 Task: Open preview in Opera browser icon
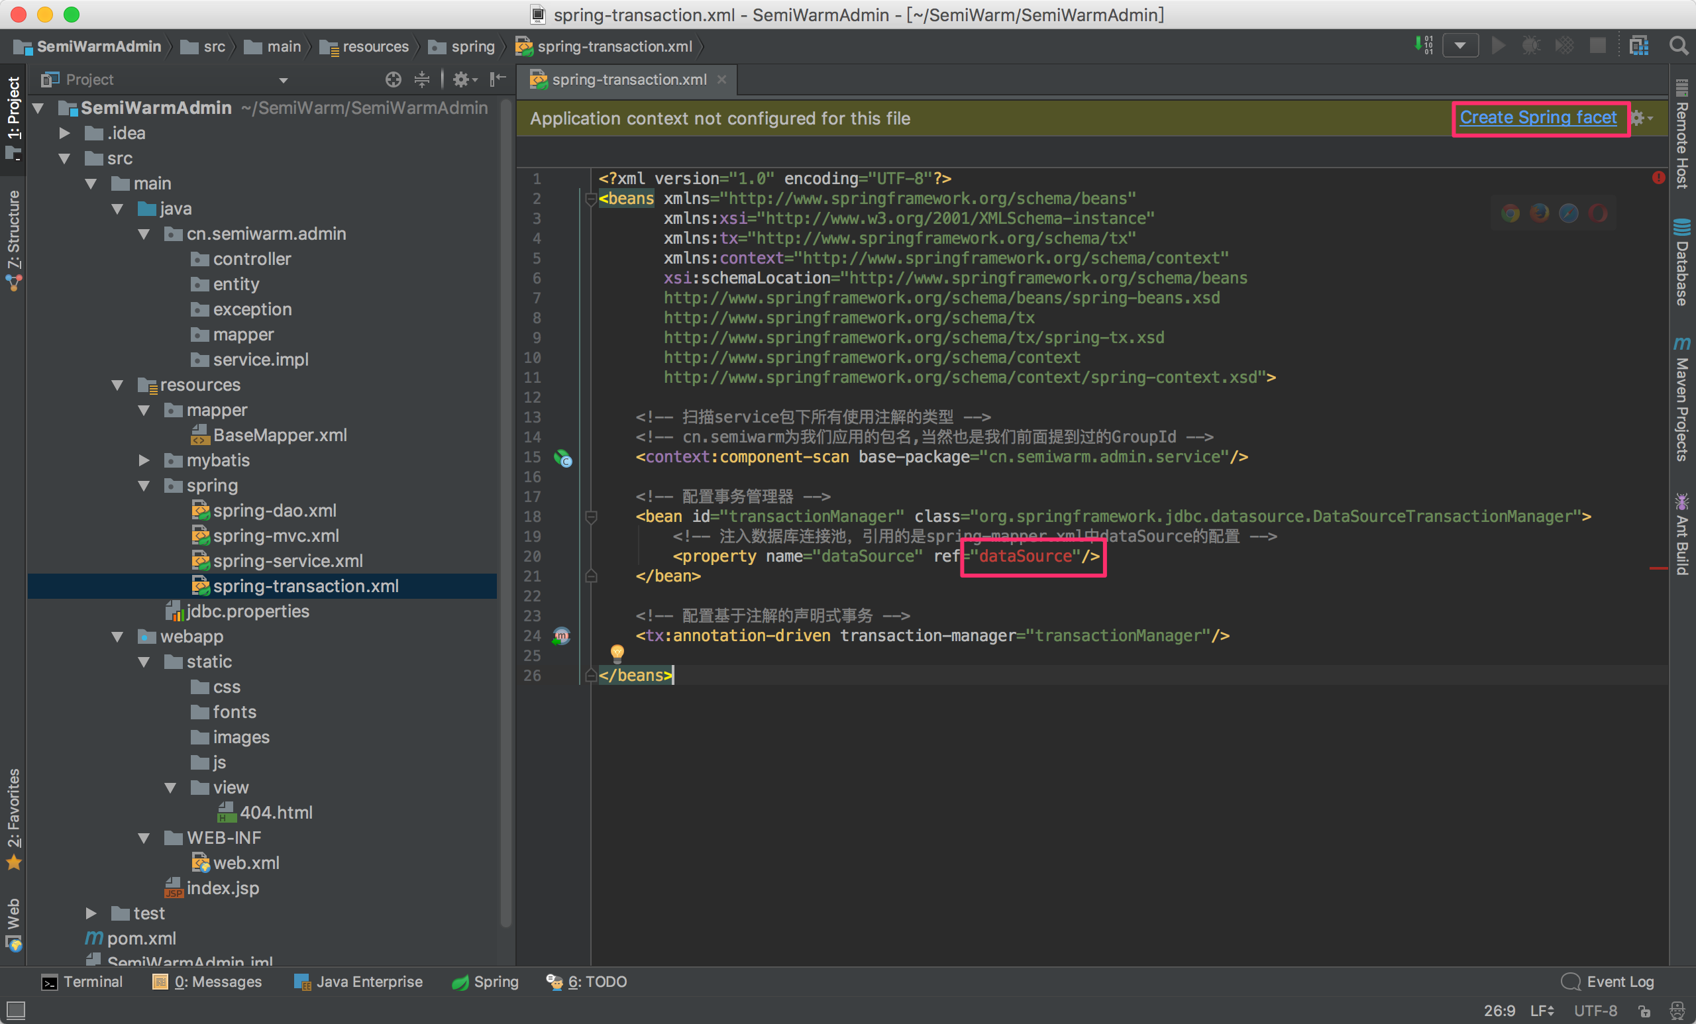tap(1598, 214)
